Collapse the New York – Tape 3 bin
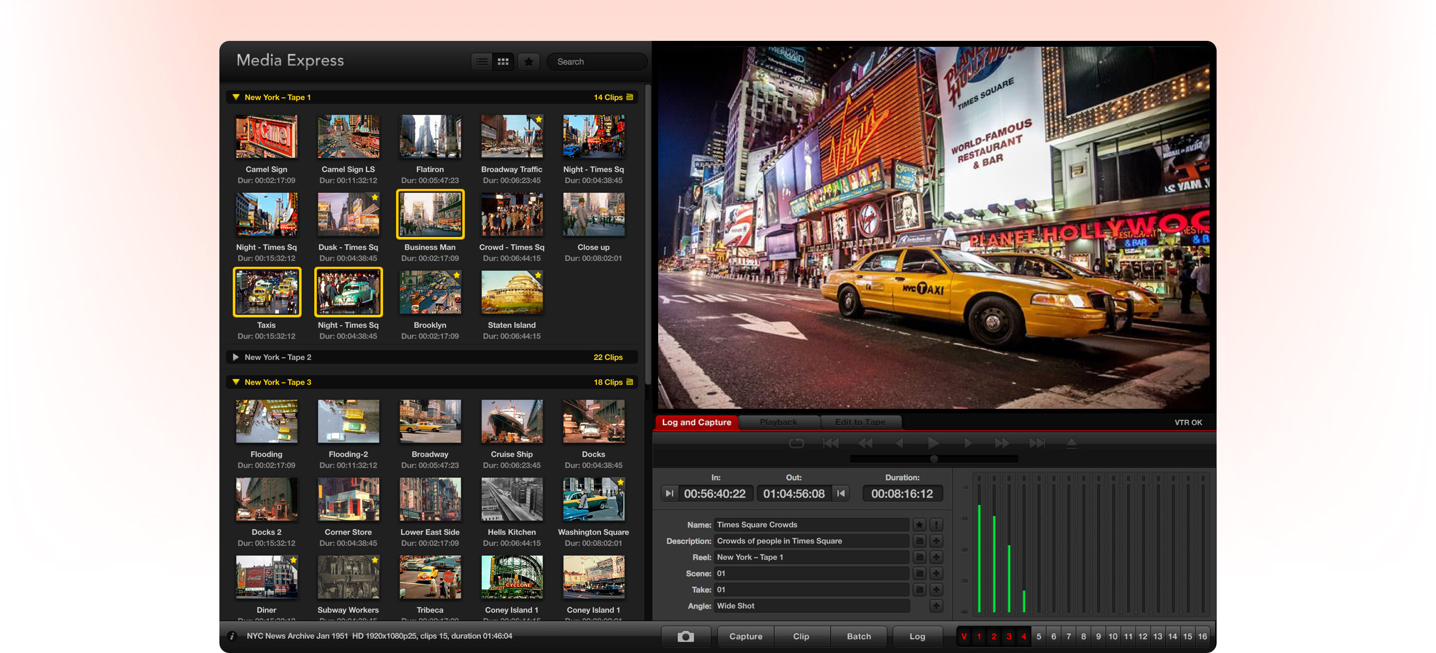1436x653 pixels. 236,382
